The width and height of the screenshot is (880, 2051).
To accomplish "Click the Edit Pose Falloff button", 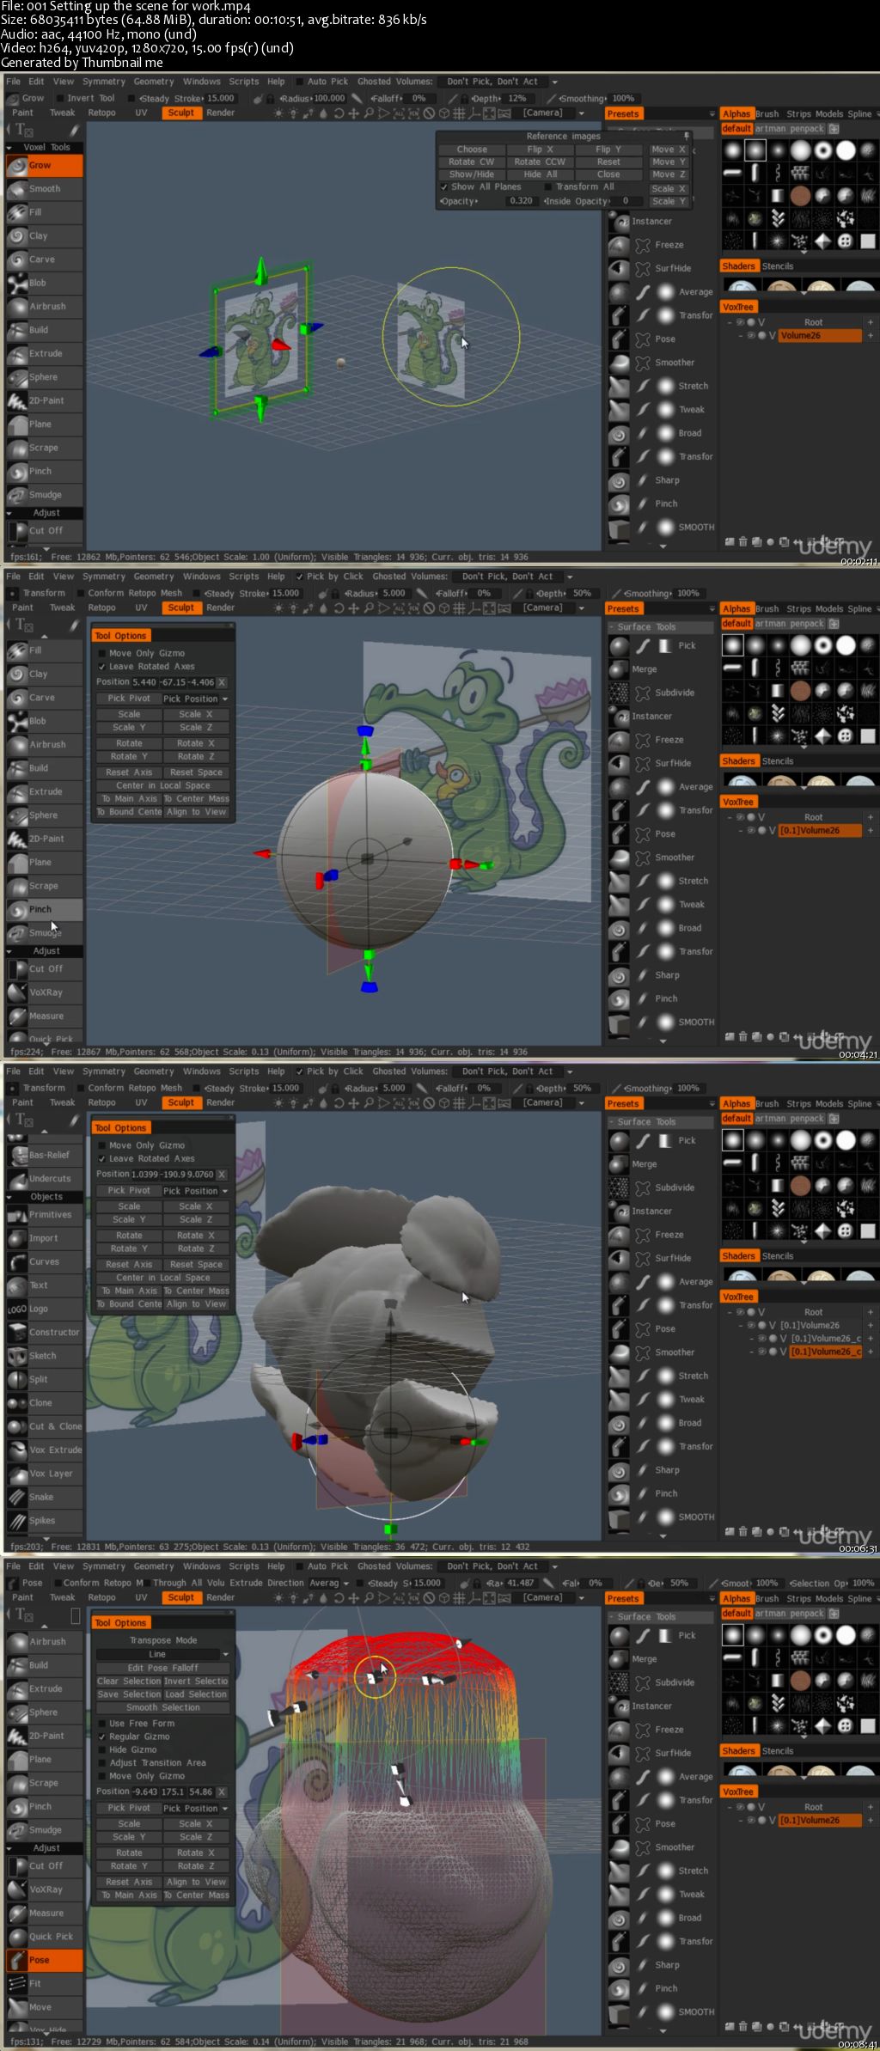I will pyautogui.click(x=162, y=1668).
